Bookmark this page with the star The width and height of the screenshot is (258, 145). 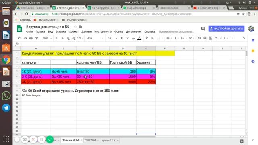(x=243, y=14)
